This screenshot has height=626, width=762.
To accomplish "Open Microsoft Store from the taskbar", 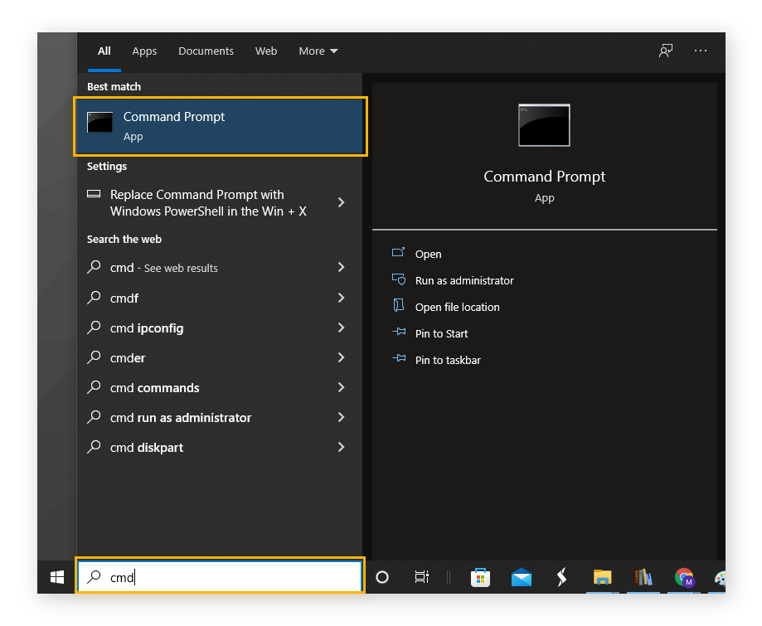I will [x=481, y=578].
